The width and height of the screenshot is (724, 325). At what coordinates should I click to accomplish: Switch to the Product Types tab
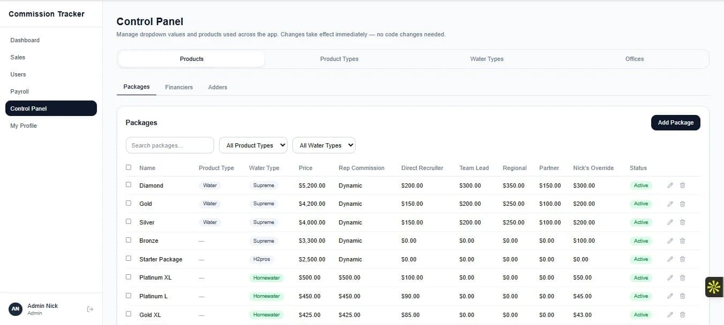pyautogui.click(x=339, y=59)
